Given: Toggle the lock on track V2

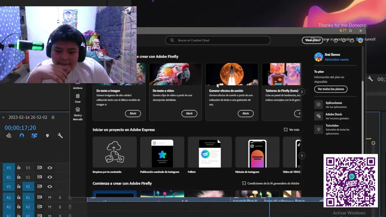Looking at the screenshot, I should (19, 177).
